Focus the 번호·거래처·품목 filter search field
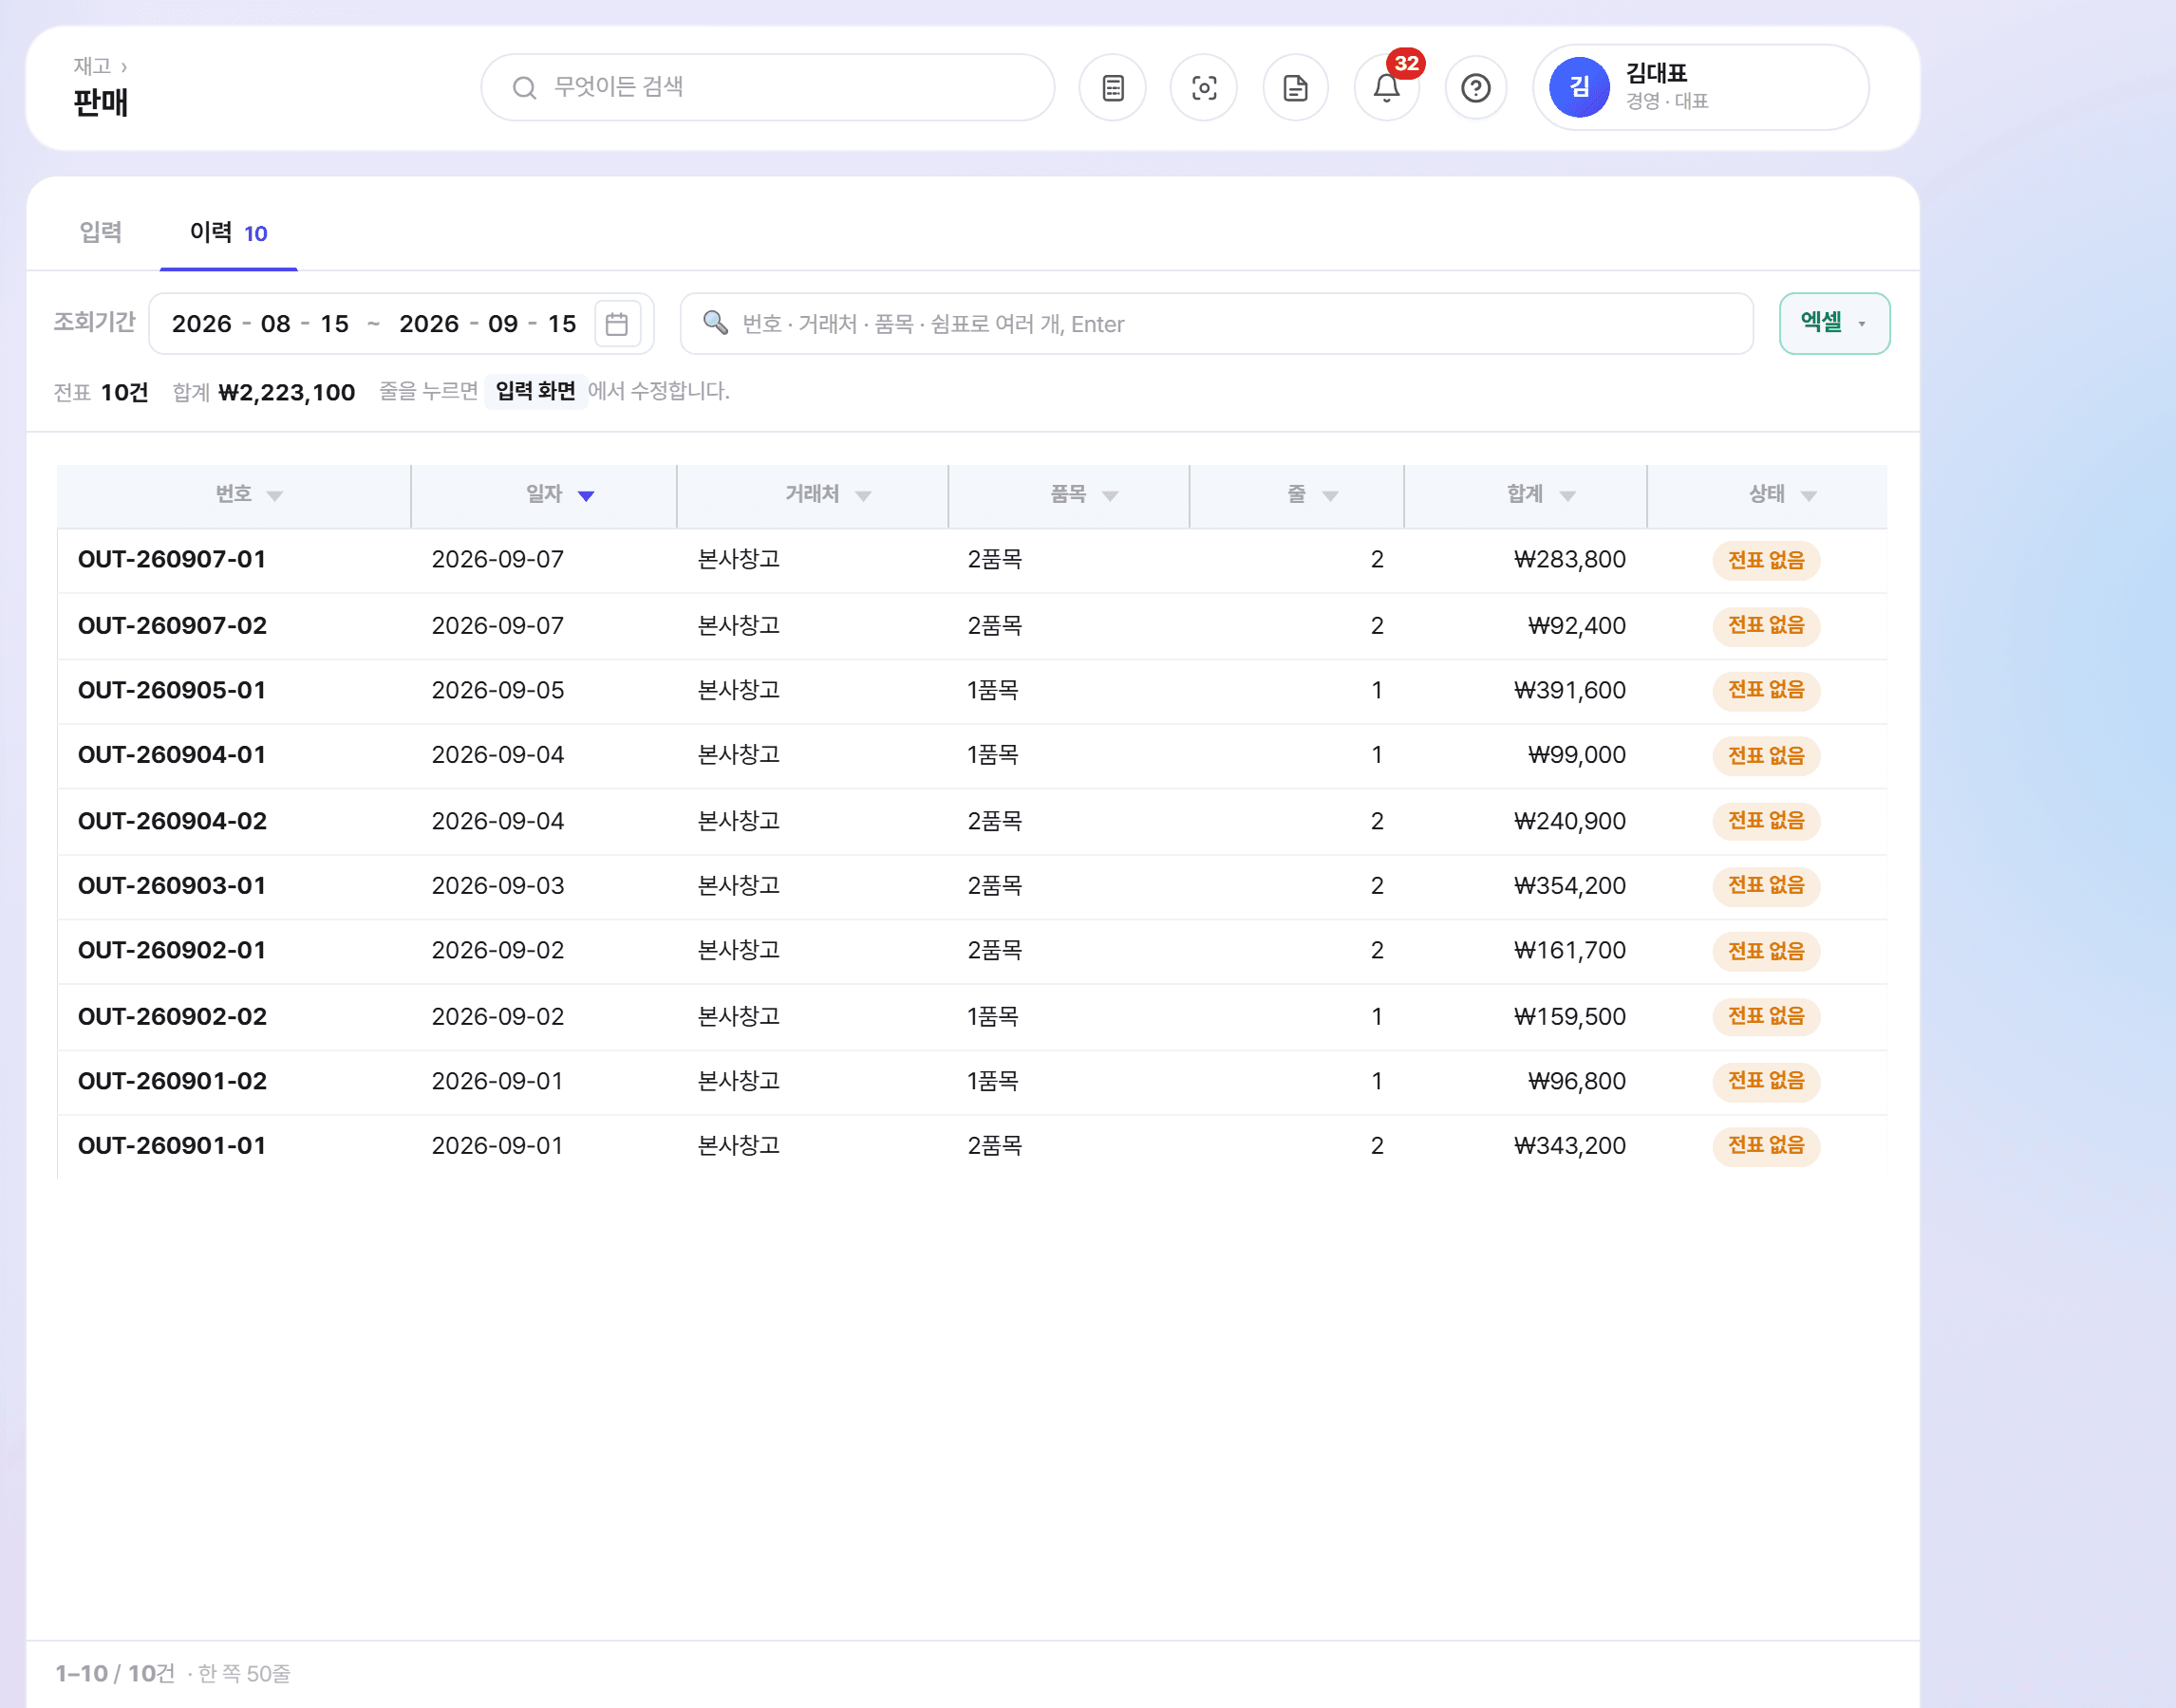This screenshot has width=2176, height=1708. point(1216,324)
